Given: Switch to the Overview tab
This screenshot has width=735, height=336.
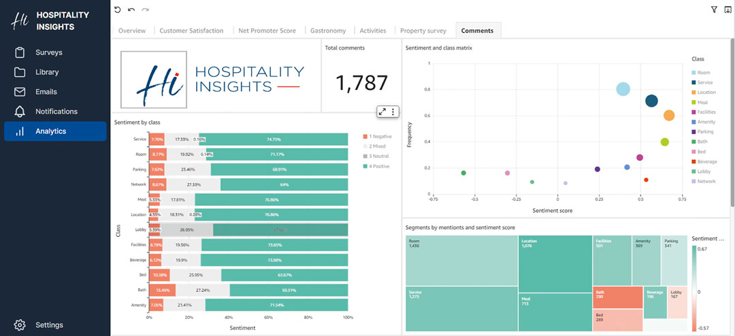Looking at the screenshot, I should (x=132, y=31).
